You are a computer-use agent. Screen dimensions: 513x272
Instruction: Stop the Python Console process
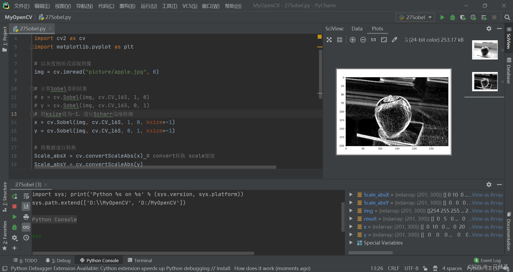(x=15, y=206)
